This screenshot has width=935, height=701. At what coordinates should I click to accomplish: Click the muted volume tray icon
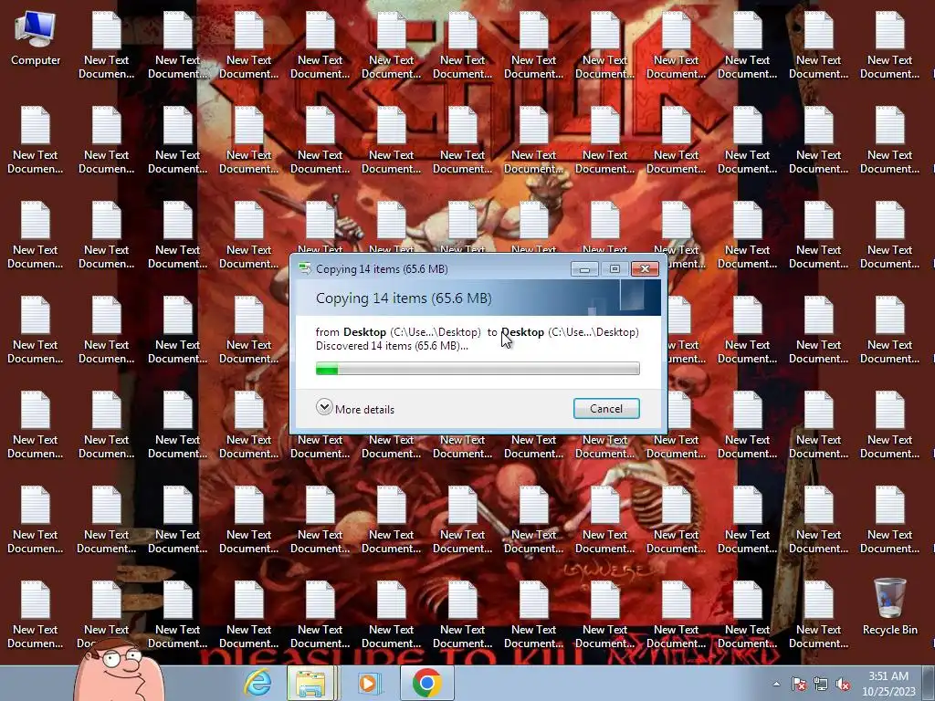click(x=843, y=684)
